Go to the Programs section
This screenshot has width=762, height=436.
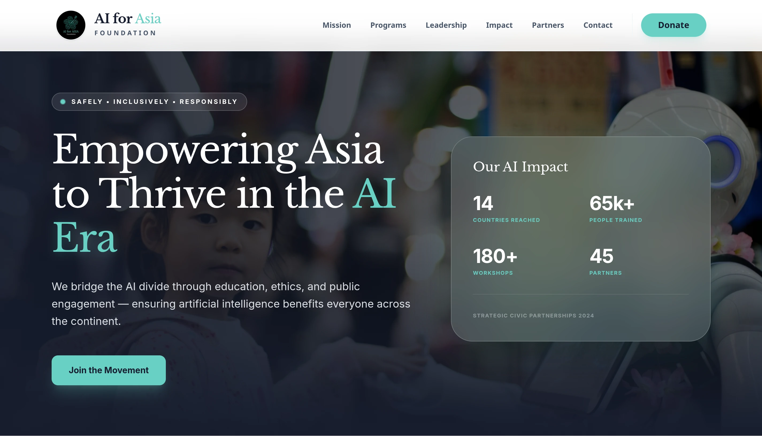pyautogui.click(x=388, y=25)
